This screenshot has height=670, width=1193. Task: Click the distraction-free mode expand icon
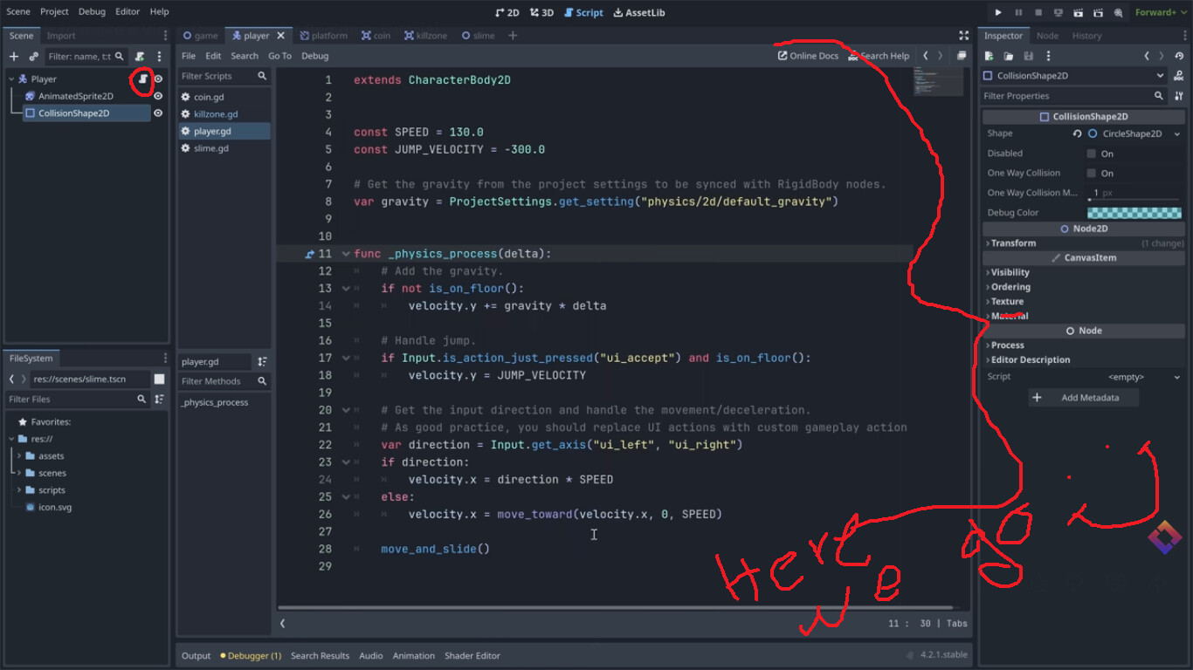tap(964, 36)
